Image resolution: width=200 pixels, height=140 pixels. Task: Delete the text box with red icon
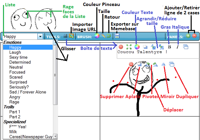(121, 47)
